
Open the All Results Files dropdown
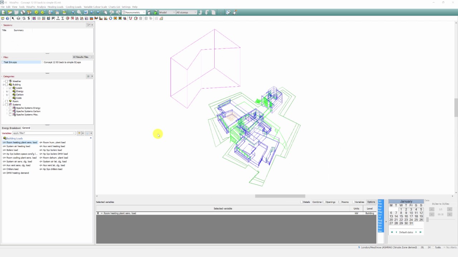click(83, 57)
